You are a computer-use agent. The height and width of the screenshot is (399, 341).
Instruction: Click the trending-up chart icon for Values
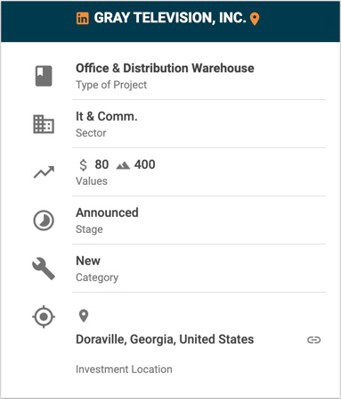click(44, 172)
